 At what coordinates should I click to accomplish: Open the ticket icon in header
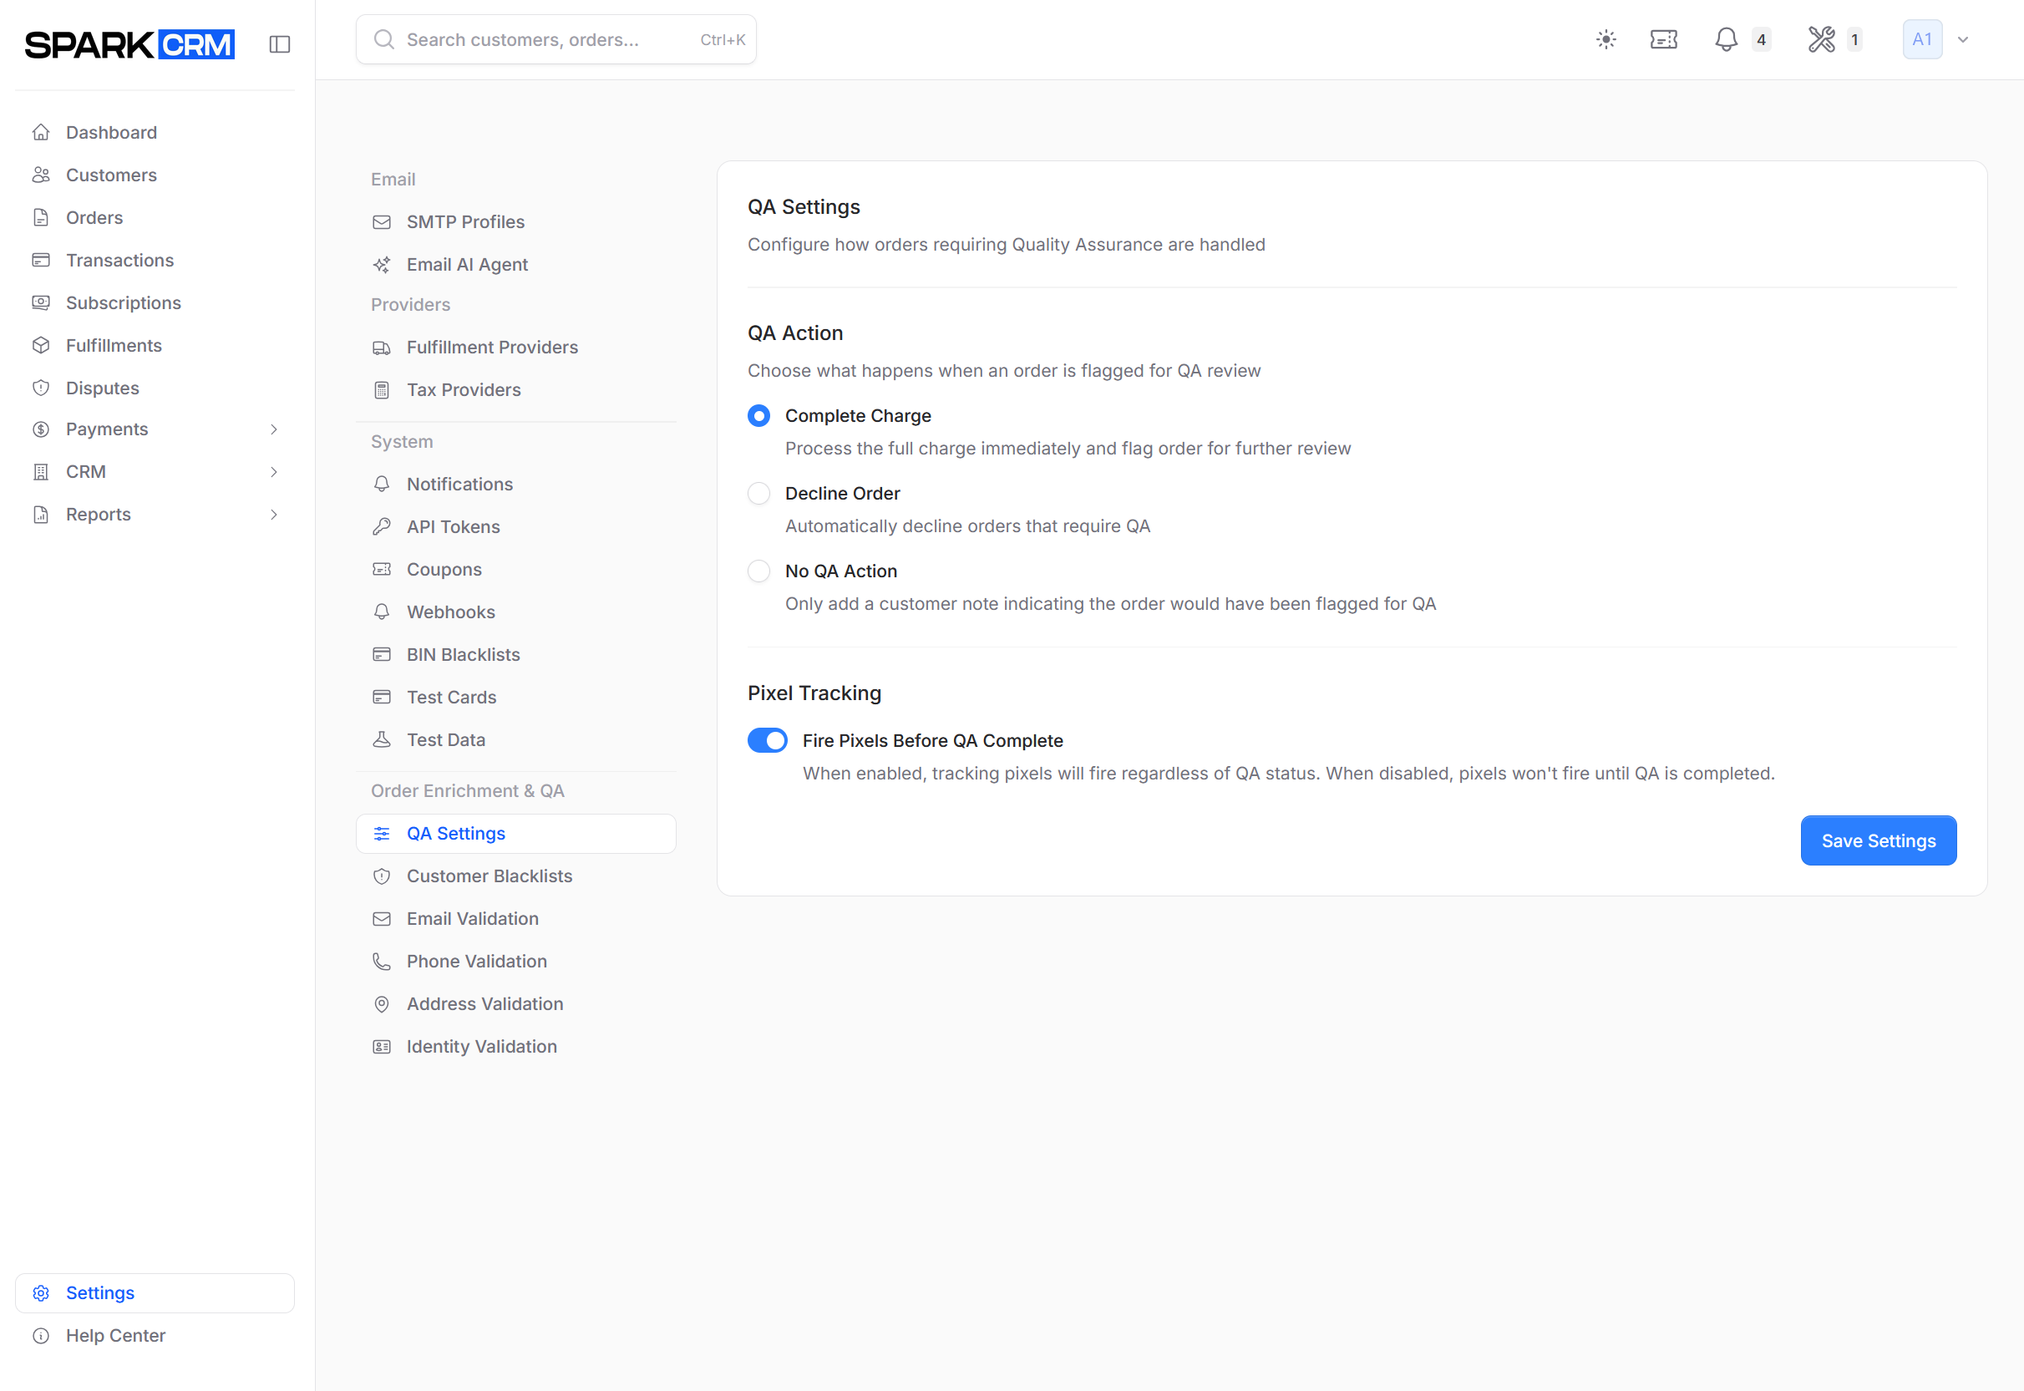1663,39
